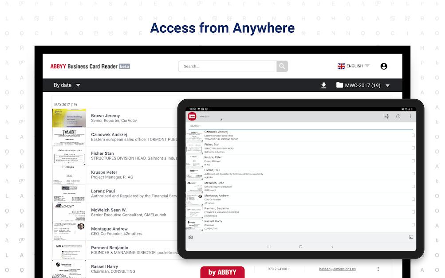Tap the Android back arrow button
The height and width of the screenshot is (278, 445).
tap(332, 247)
